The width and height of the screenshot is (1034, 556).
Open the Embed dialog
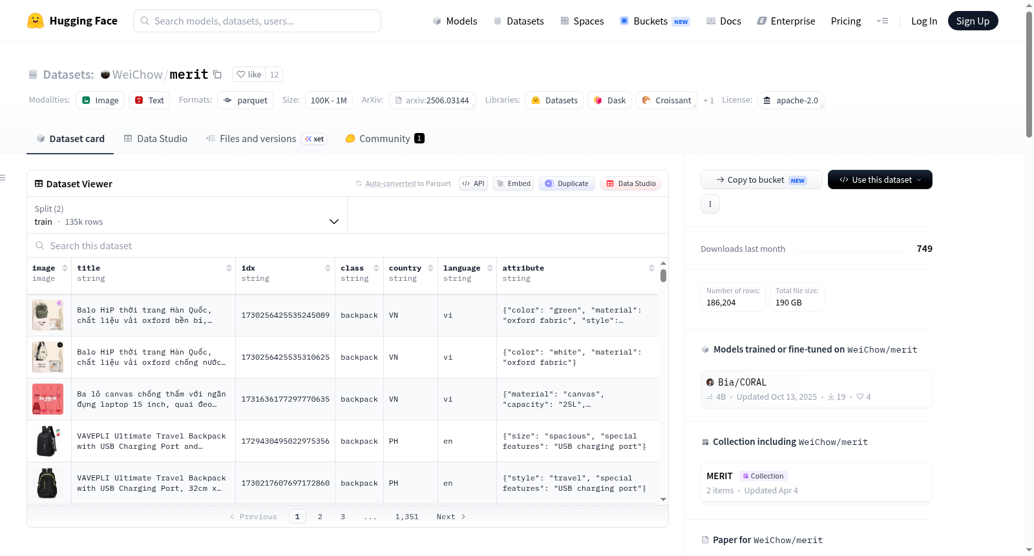[513, 183]
